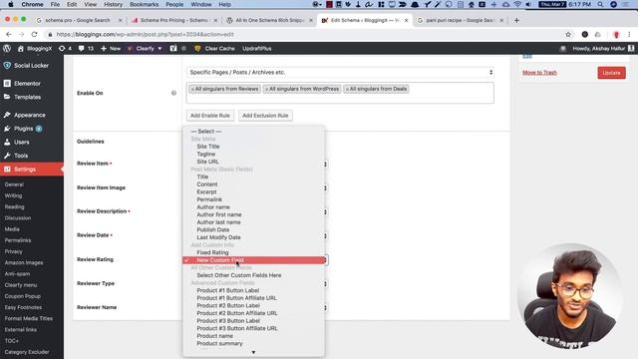The width and height of the screenshot is (638, 359).
Task: Bookmark this page with the star icon
Action: tap(568, 35)
